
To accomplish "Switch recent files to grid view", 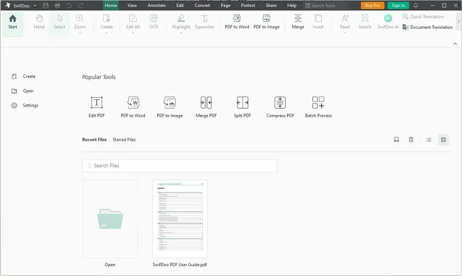I will pos(443,140).
